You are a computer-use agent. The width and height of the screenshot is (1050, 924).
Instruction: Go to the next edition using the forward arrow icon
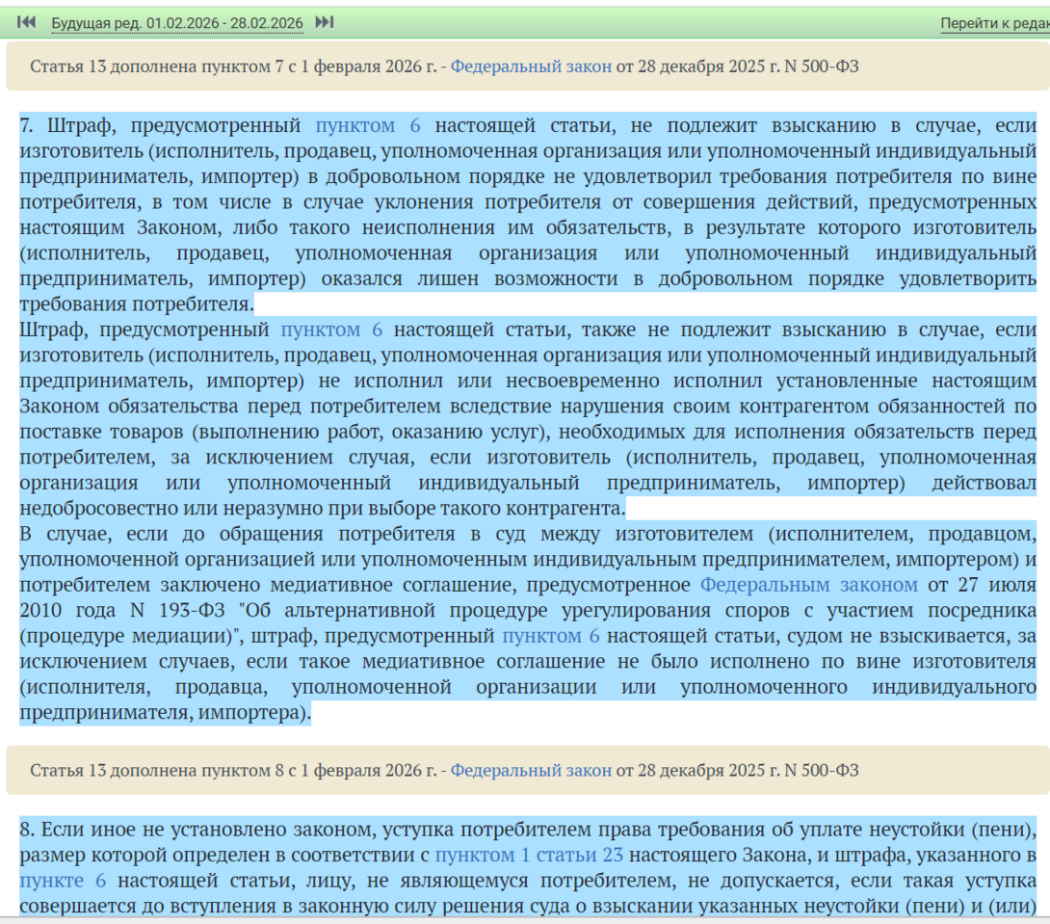[325, 22]
